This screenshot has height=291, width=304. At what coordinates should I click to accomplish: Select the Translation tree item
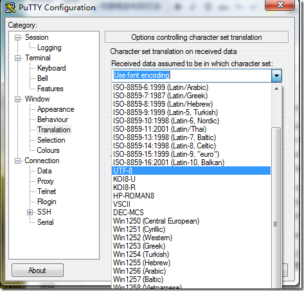click(54, 130)
